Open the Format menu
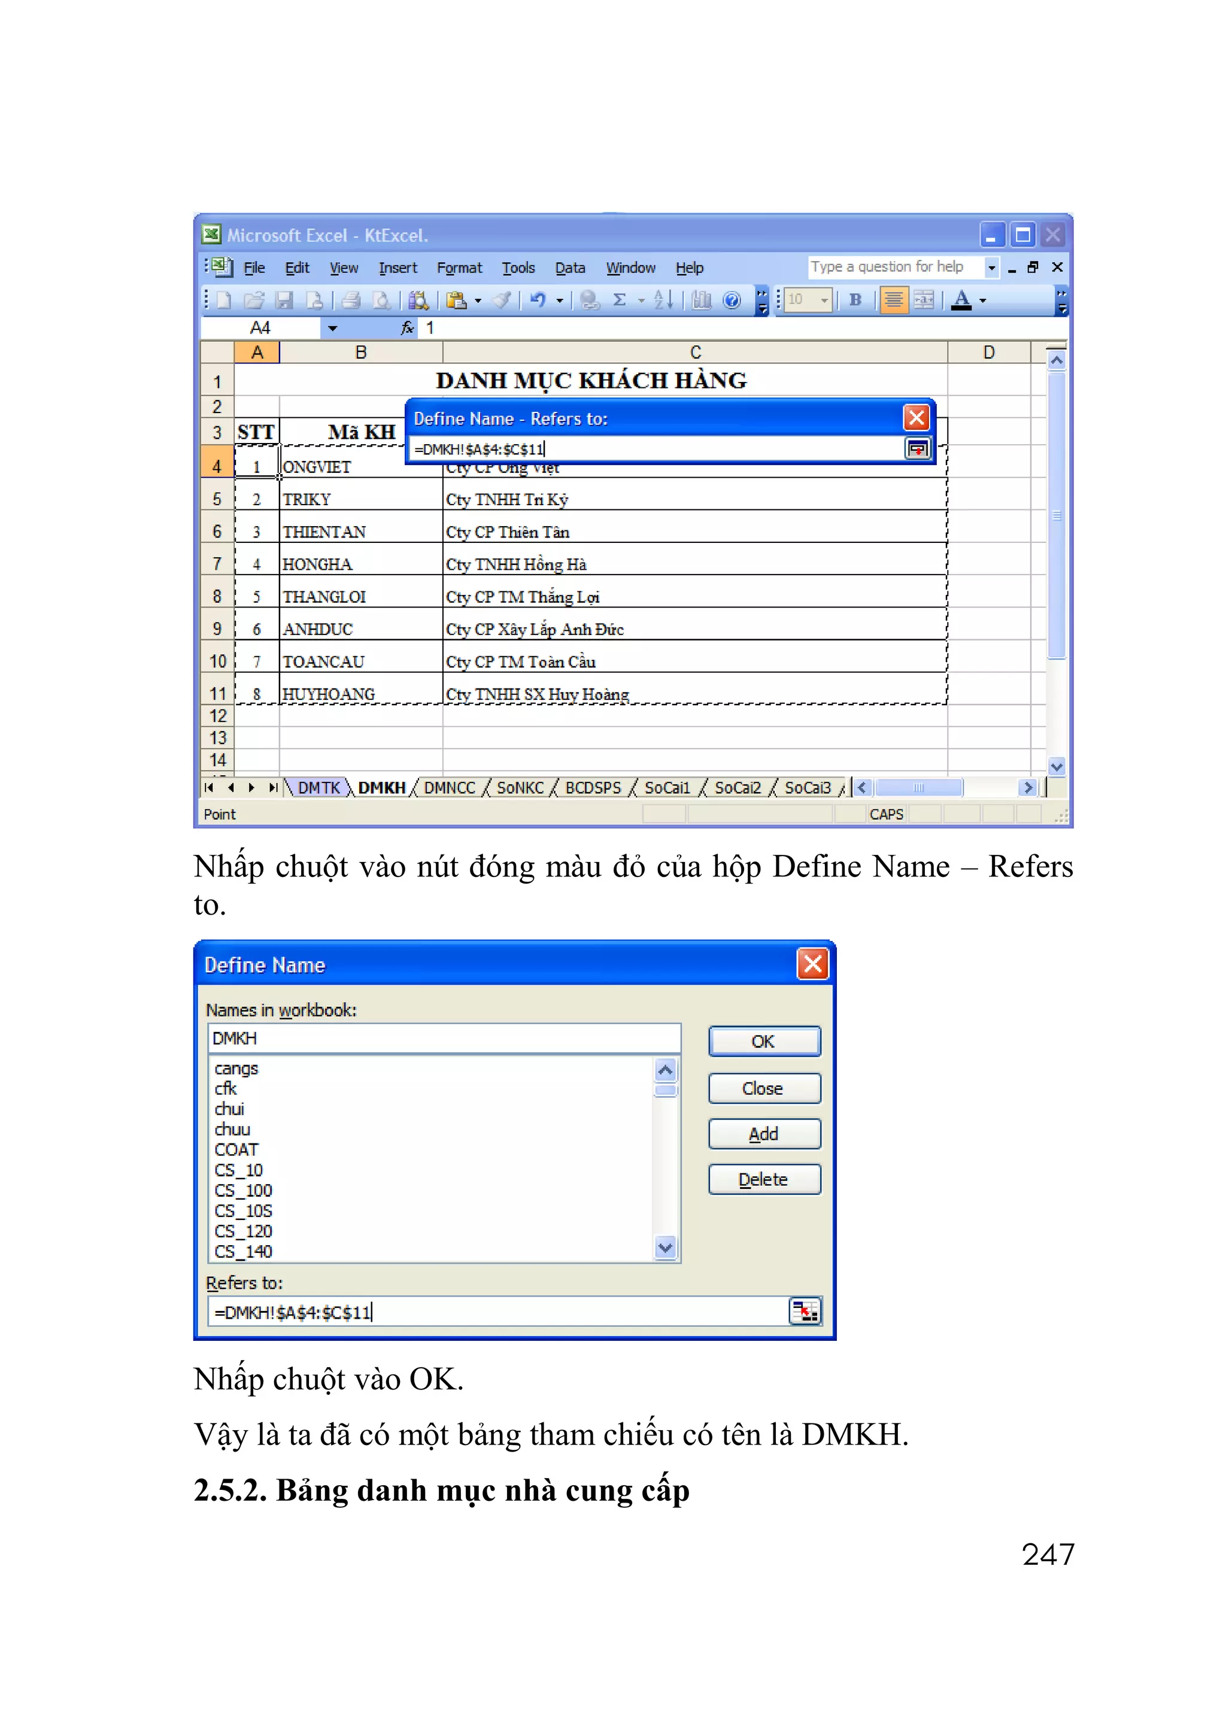This screenshot has height=1733, width=1226. click(459, 268)
